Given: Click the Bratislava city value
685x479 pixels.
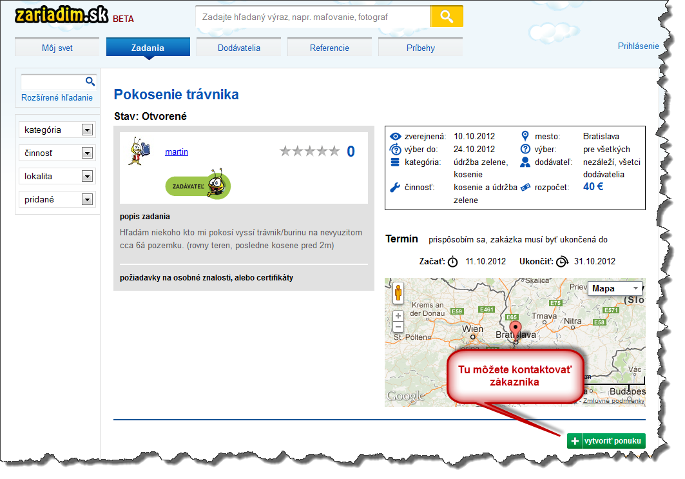Looking at the screenshot, I should [601, 137].
